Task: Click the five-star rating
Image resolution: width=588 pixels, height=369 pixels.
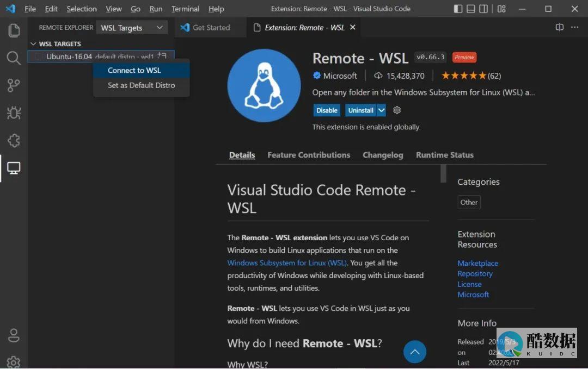Action: pyautogui.click(x=464, y=76)
